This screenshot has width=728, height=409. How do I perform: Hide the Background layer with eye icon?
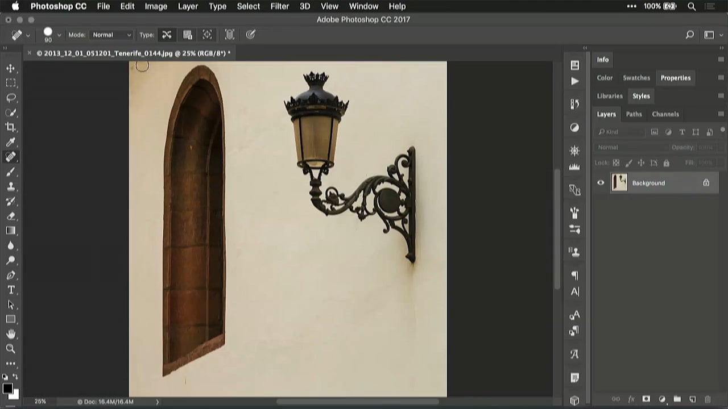pyautogui.click(x=601, y=183)
